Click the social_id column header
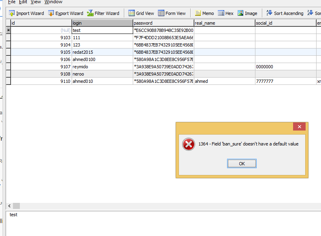The height and width of the screenshot is (236, 321). [286, 23]
